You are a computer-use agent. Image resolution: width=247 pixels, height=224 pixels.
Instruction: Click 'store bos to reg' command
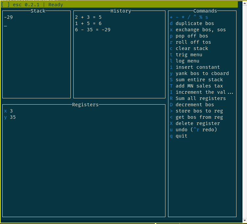[x=196, y=111]
